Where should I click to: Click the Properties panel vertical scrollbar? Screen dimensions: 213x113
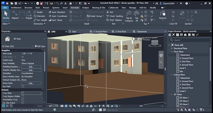point(44,61)
